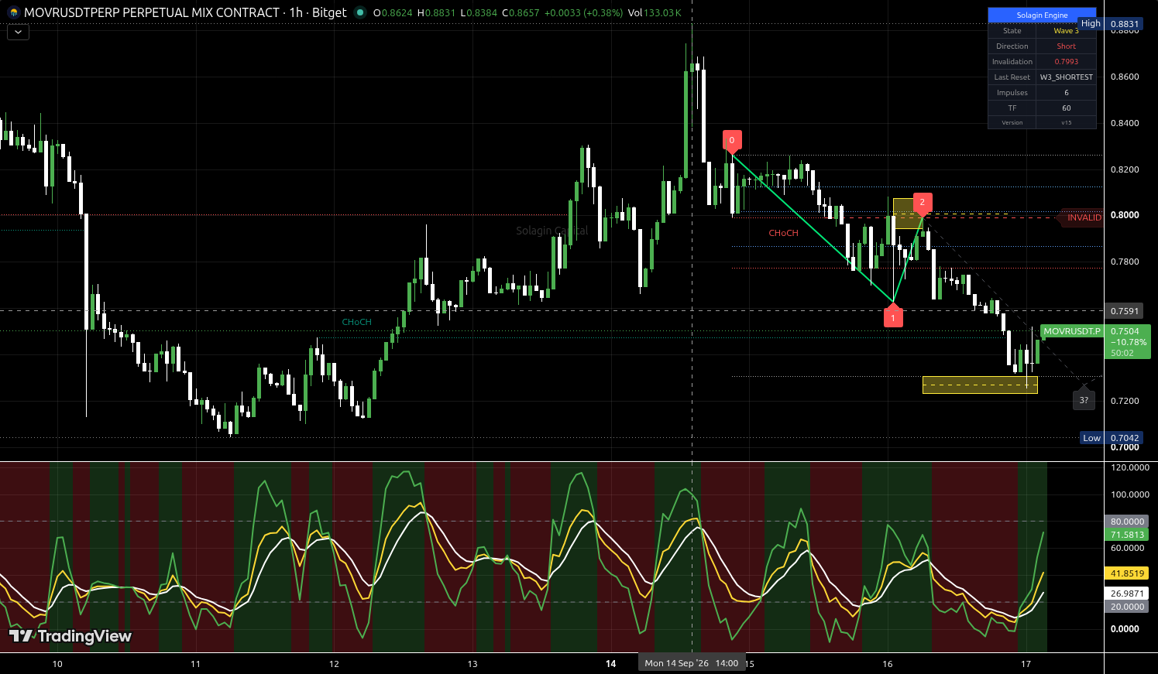Click the MOVRUSDTPERP PERPETUAL MIX CONTRACT title
Viewport: 1158px width, 674px height.
(152, 12)
